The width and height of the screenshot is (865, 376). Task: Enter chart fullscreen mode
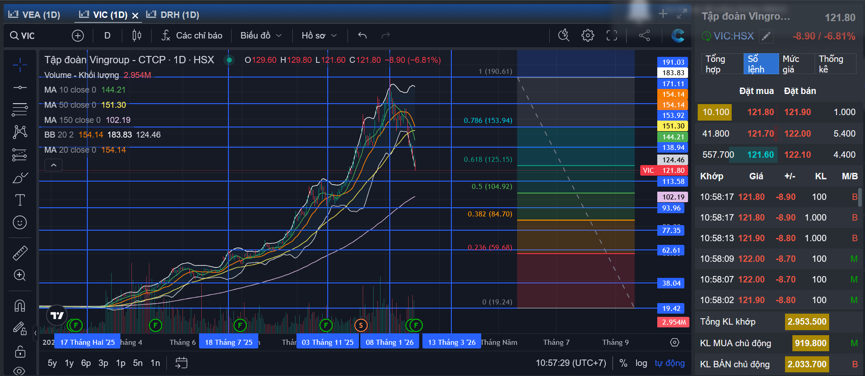pyautogui.click(x=612, y=35)
